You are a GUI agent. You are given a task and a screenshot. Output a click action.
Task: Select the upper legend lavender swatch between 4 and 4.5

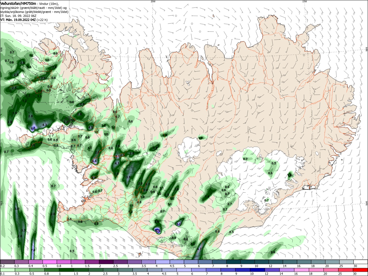point(162,262)
